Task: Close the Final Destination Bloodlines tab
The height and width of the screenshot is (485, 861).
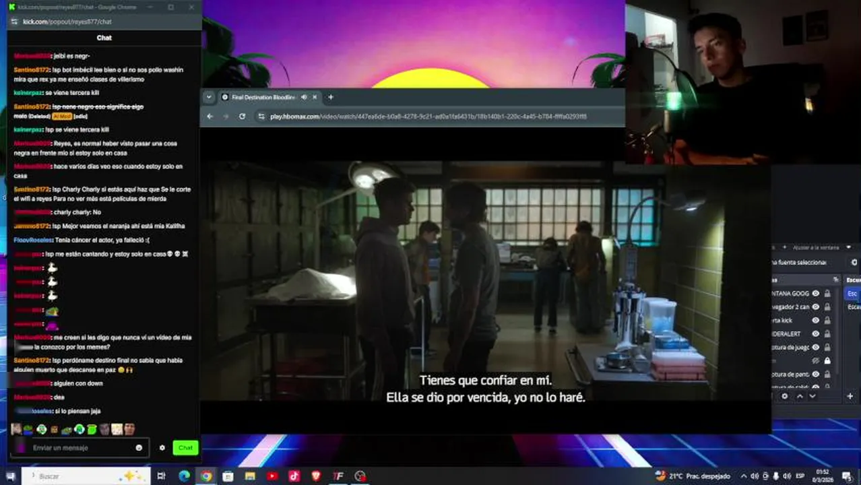Action: pos(314,97)
